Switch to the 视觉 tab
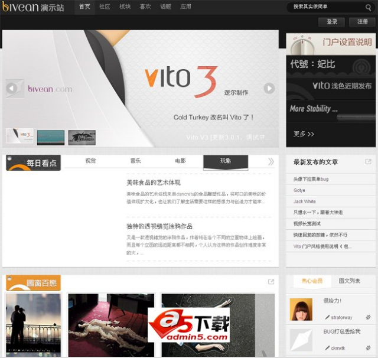The height and width of the screenshot is (358, 378). pyautogui.click(x=90, y=161)
